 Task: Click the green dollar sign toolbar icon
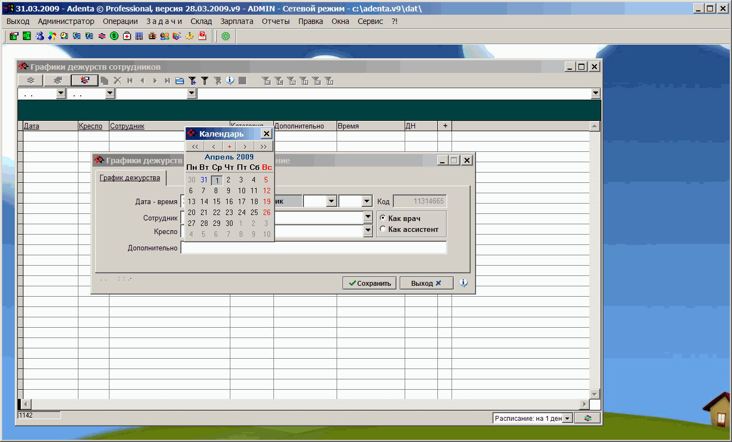[x=114, y=36]
